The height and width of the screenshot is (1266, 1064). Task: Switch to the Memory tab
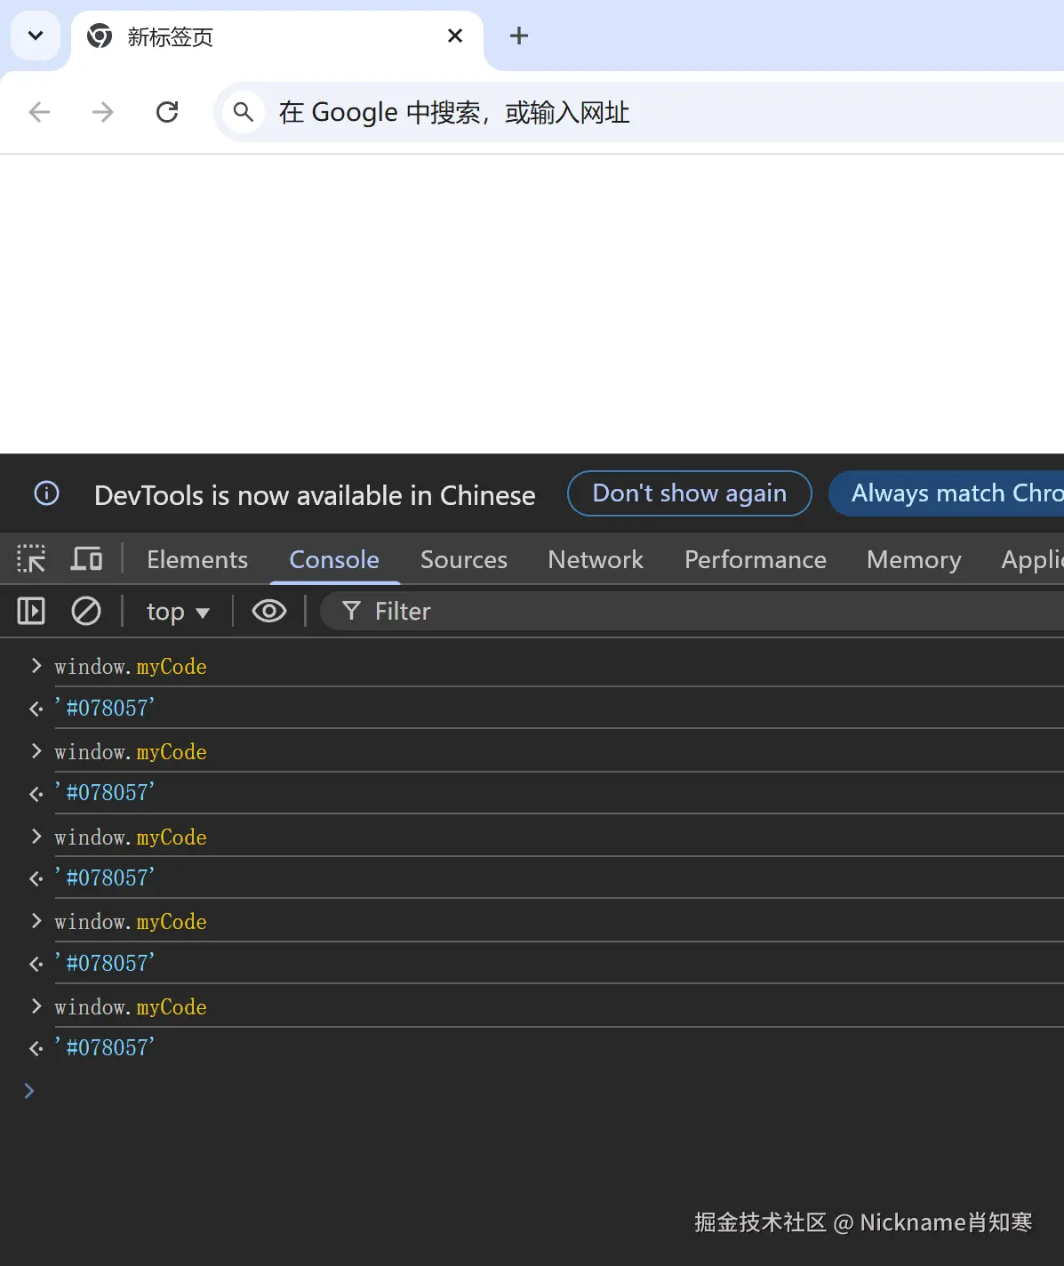(x=914, y=559)
